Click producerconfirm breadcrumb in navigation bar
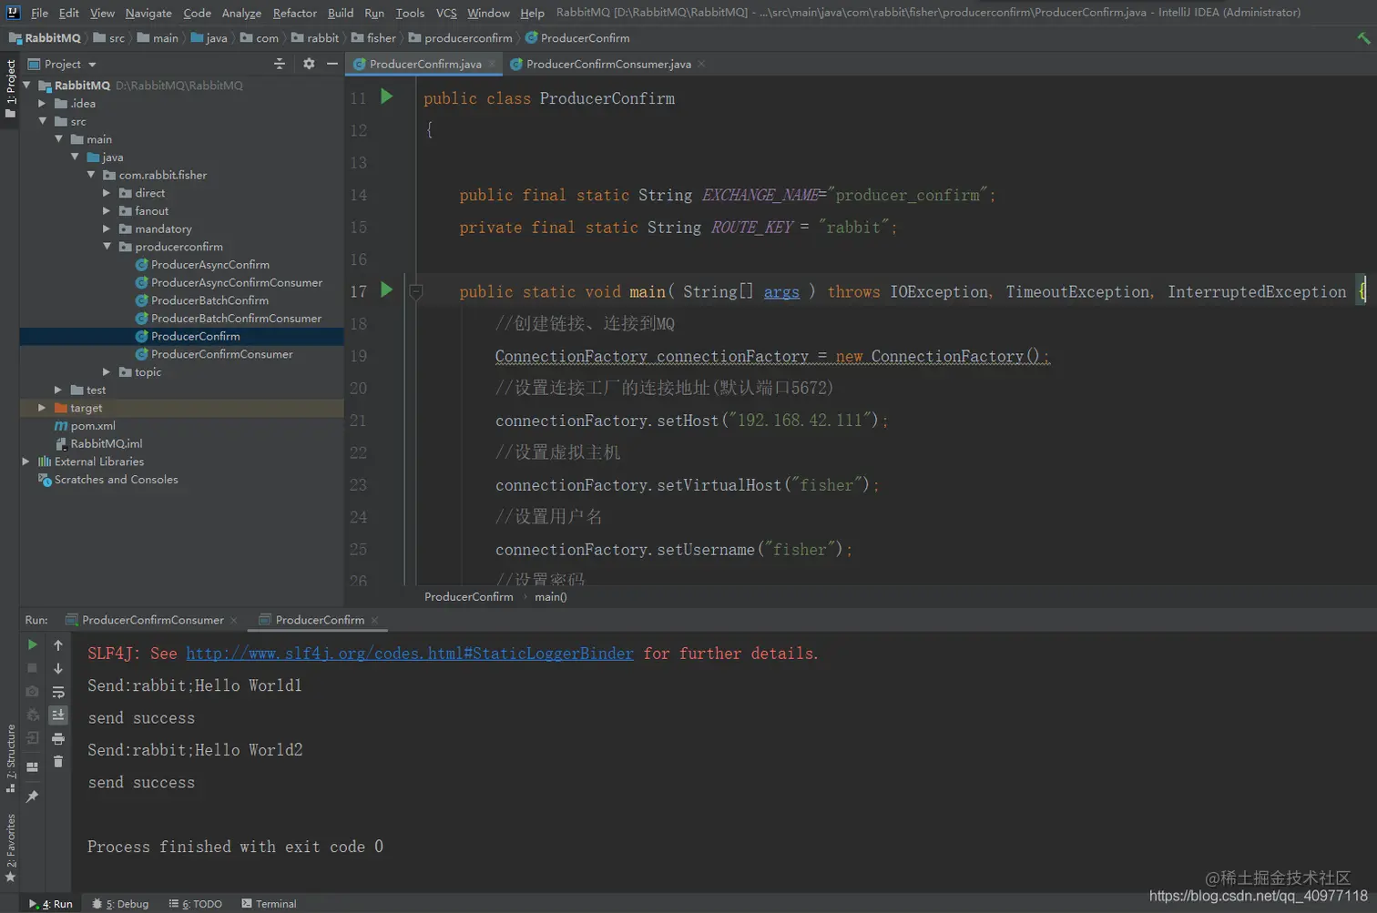 (x=461, y=37)
